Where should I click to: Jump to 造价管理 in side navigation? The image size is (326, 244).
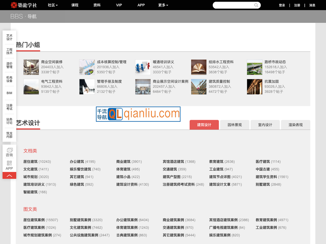click(9, 65)
